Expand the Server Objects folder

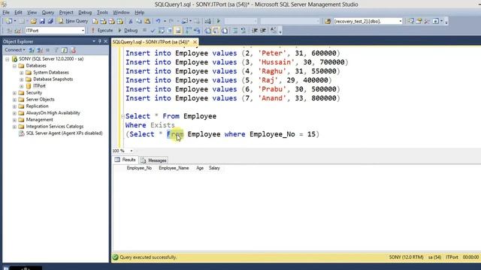click(x=14, y=100)
